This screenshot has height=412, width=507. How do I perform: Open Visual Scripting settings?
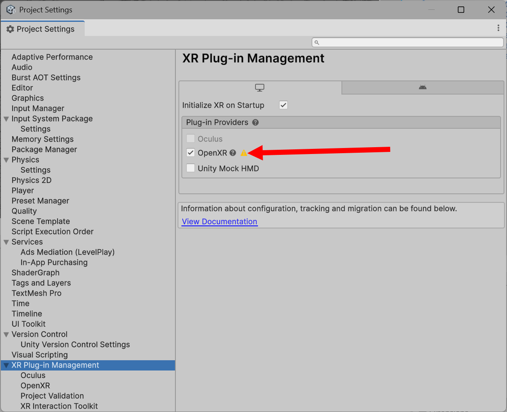click(x=39, y=355)
